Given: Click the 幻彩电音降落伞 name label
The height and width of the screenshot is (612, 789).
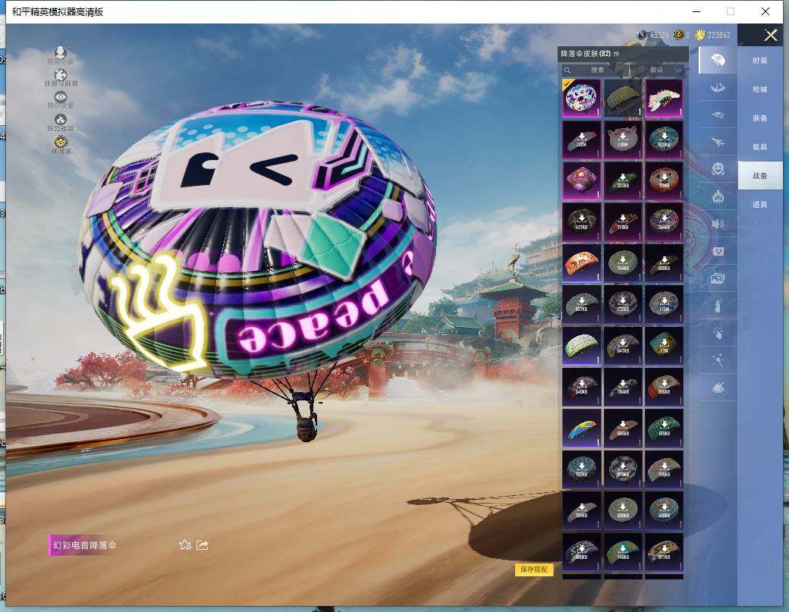Looking at the screenshot, I should (x=84, y=545).
